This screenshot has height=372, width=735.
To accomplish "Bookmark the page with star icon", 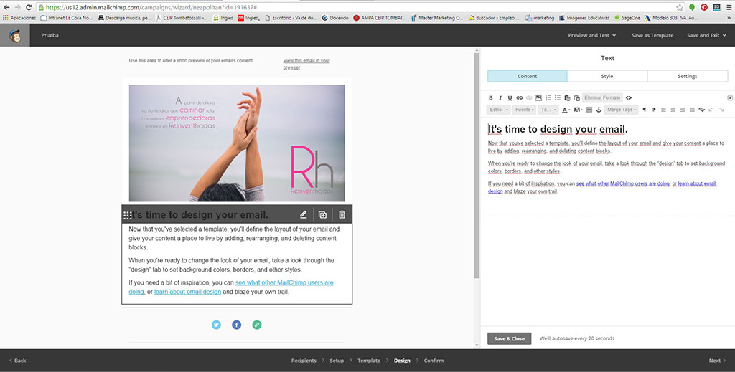I will [679, 7].
